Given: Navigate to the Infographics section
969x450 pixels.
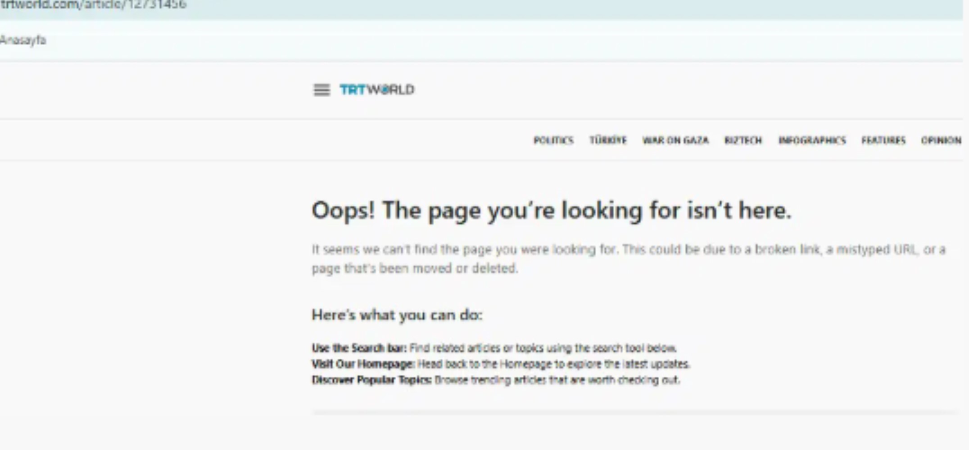Looking at the screenshot, I should [x=812, y=140].
